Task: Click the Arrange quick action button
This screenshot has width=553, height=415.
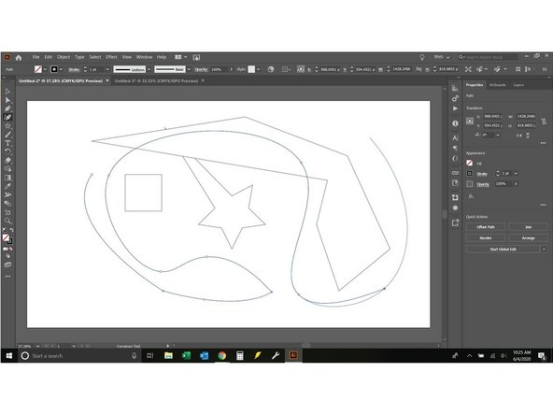Action: [x=528, y=237]
